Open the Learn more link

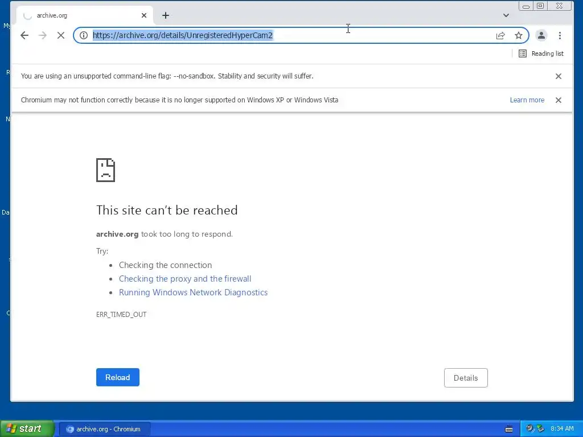527,100
